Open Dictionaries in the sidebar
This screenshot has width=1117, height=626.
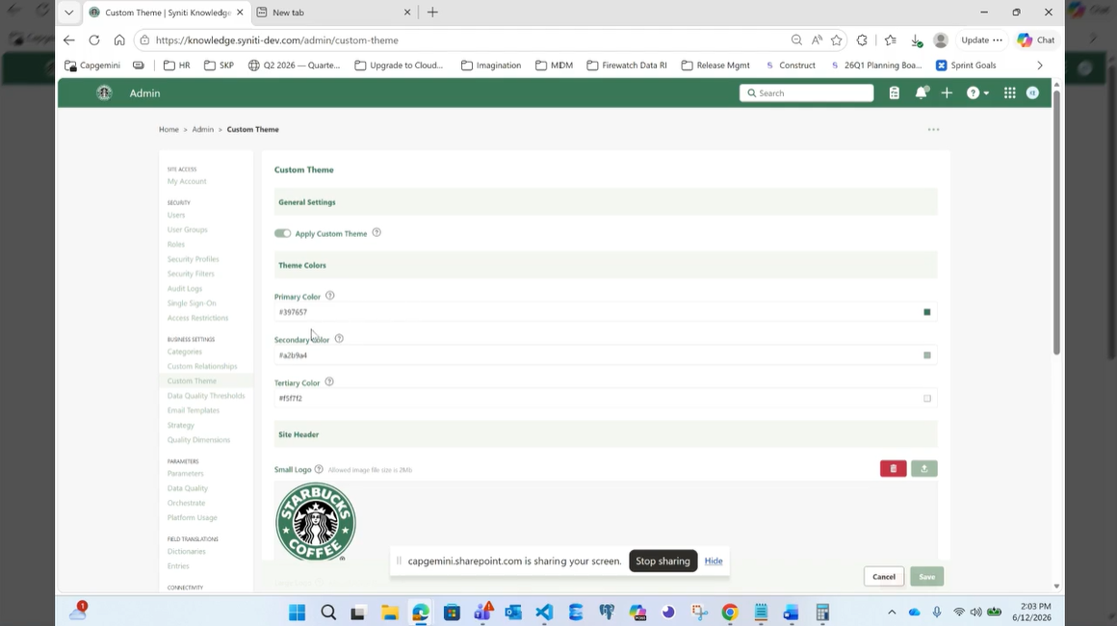[x=186, y=551]
